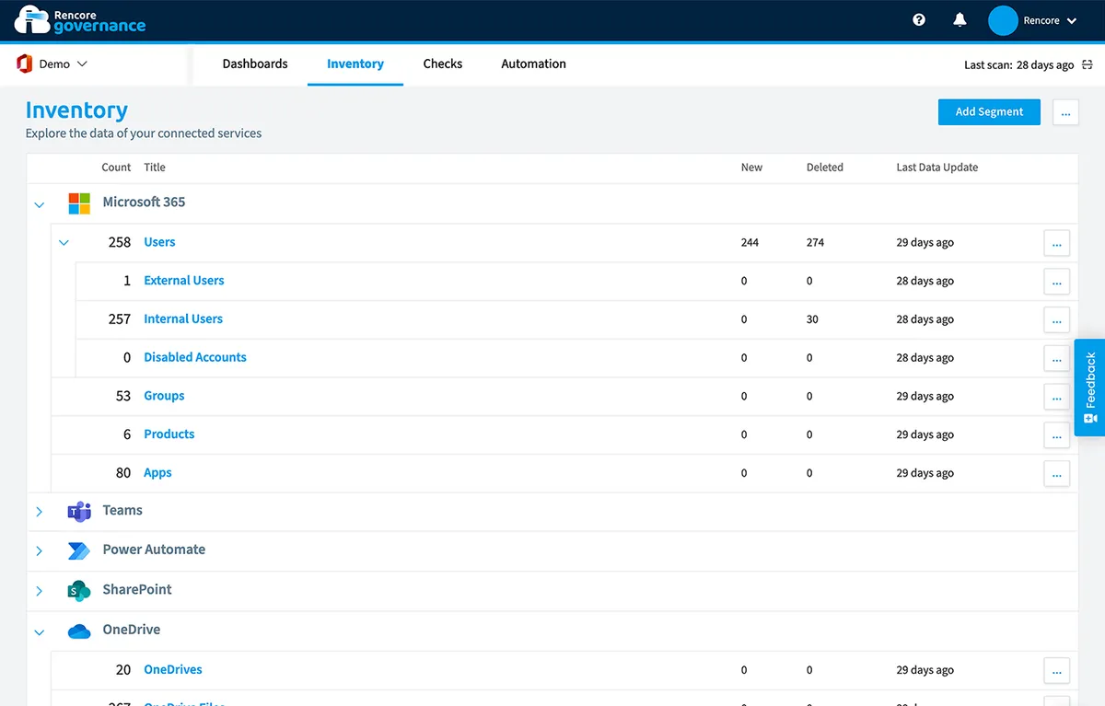Screen dimensions: 1105x706
Task: Collapse the Users subtree chevron
Action: [64, 243]
